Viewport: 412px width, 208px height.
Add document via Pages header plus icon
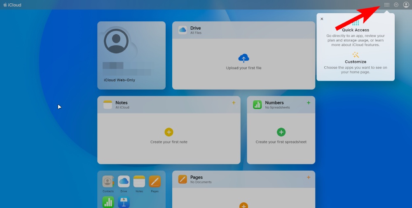[x=309, y=177]
